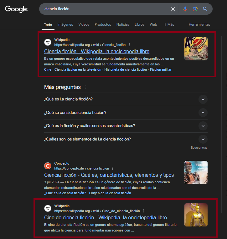Expand '¿Qué se considera ciencia ficción?'

tap(126, 113)
